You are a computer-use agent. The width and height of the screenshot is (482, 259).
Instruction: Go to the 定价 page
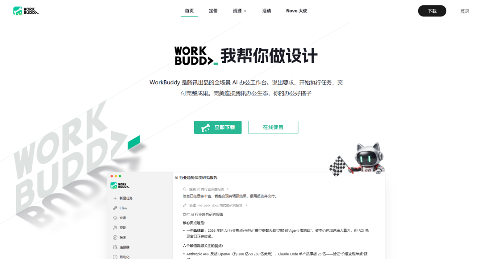tap(213, 11)
